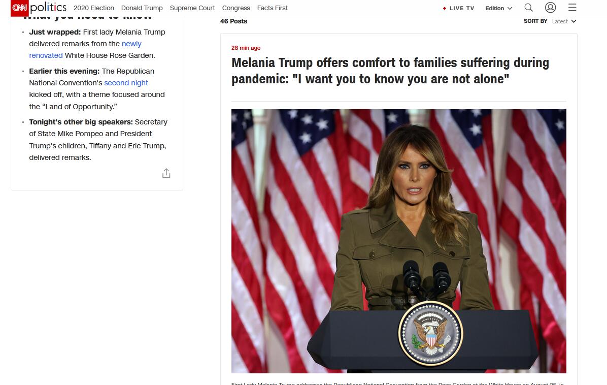Open the Sort By Latest dropdown
Screen dimensions: 607x385
(x=564, y=21)
